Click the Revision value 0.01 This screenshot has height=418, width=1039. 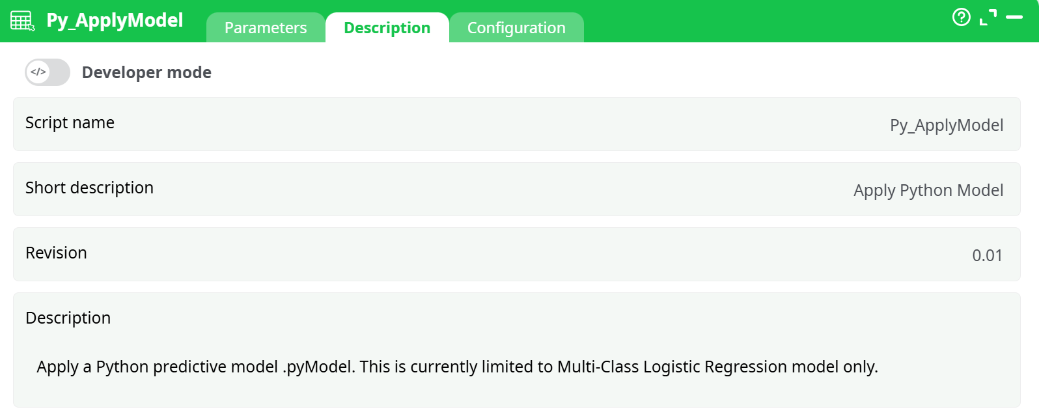click(988, 255)
